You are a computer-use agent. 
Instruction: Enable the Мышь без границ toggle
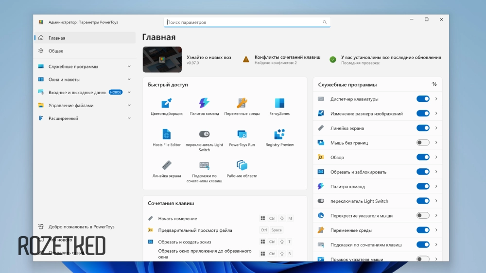423,143
